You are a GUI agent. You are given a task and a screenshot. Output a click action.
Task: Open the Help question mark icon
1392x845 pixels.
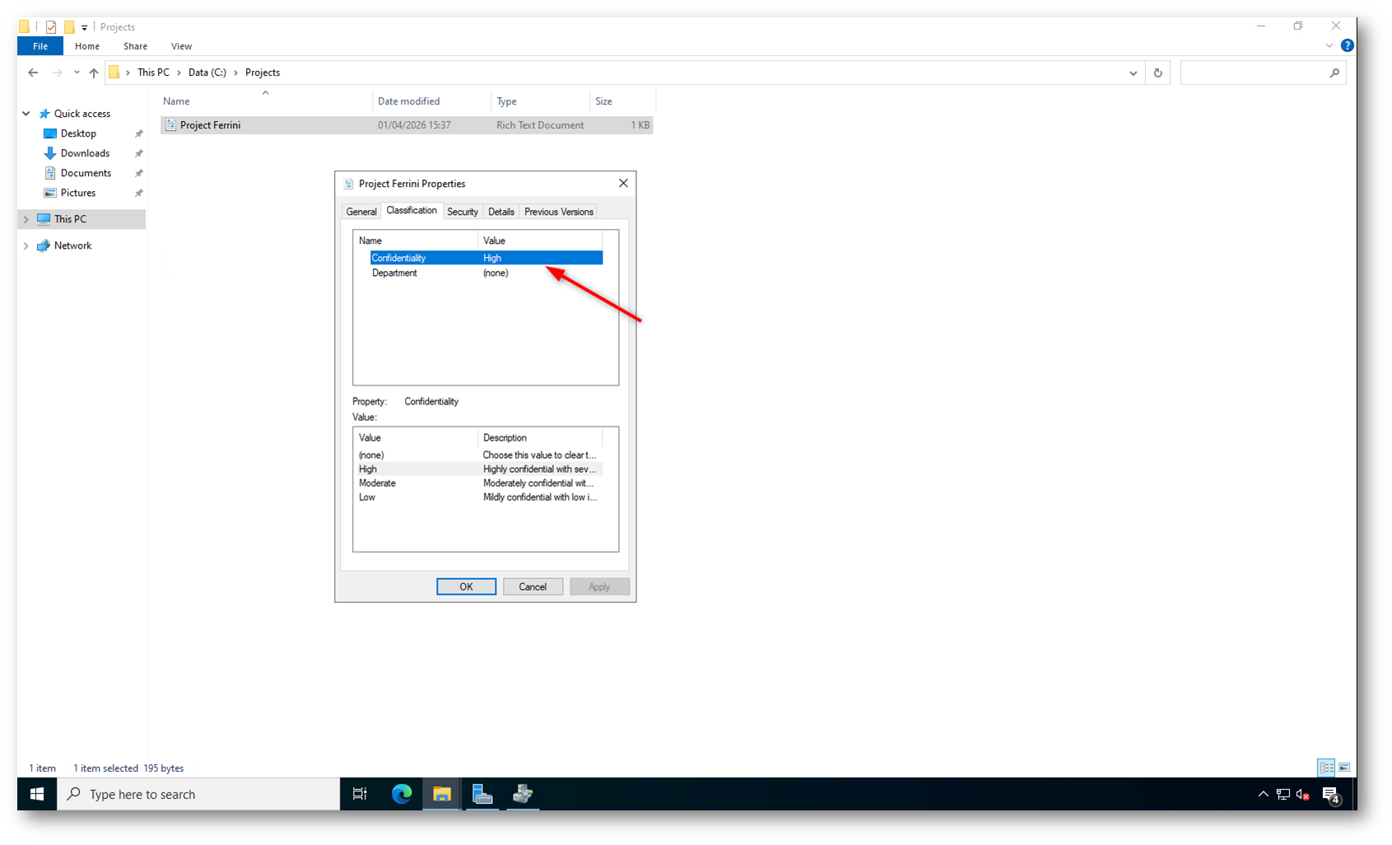pyautogui.click(x=1347, y=46)
